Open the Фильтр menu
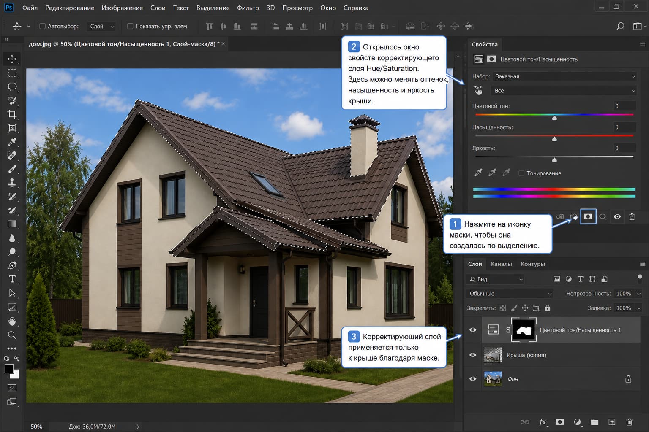Viewport: 649px width, 432px height. click(x=248, y=8)
